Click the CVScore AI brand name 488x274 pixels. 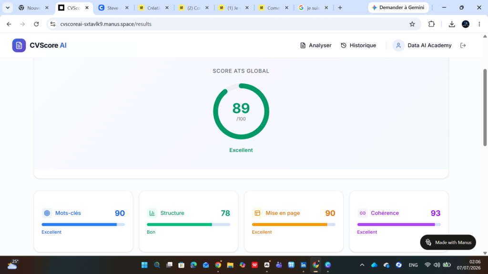tap(48, 45)
